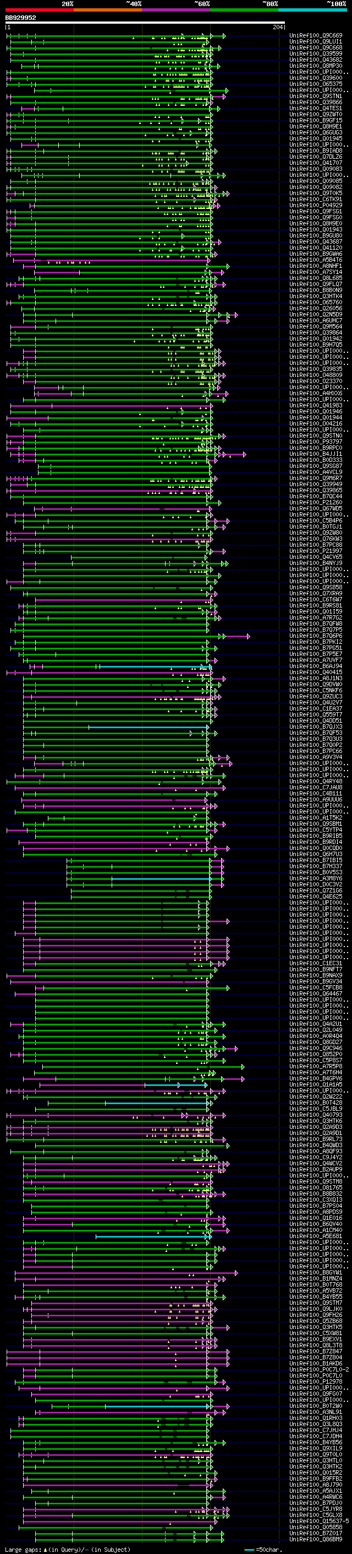The image size is (352, 1554).
Task: Open the 'UniRef100_A8J1N3' hit
Action: [x=316, y=678]
